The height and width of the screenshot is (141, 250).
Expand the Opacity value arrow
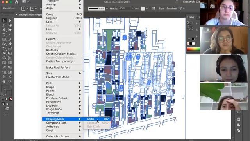point(132,9)
